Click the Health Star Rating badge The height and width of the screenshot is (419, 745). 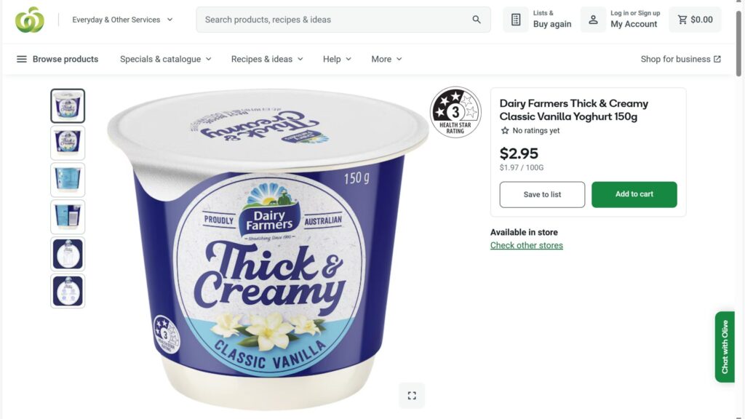tap(455, 112)
